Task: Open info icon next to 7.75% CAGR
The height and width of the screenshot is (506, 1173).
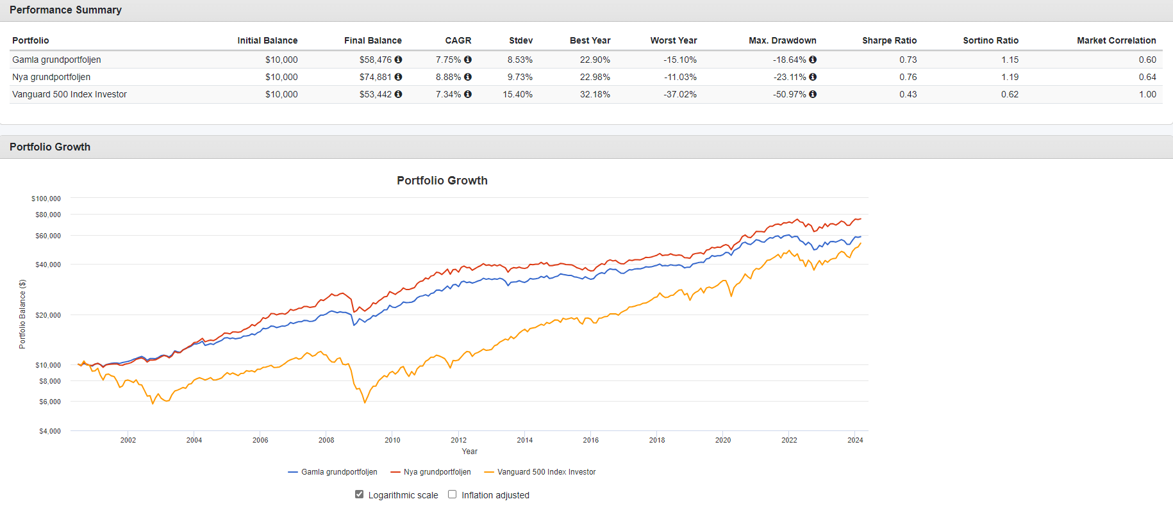Action: point(468,60)
